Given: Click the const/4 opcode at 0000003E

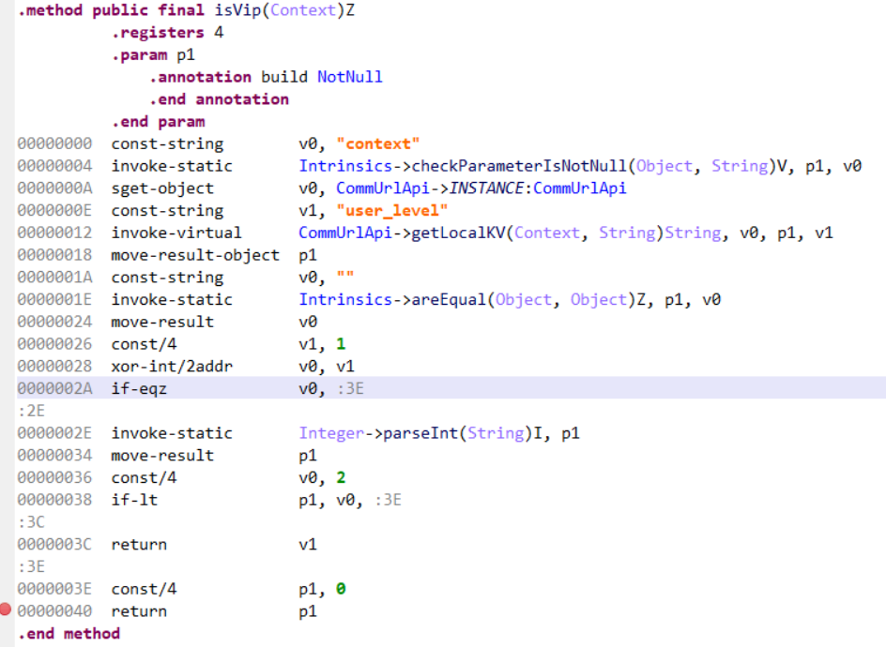Looking at the screenshot, I should coord(144,589).
